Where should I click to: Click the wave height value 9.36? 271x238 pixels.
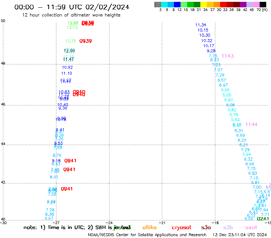pyautogui.click(x=63, y=108)
